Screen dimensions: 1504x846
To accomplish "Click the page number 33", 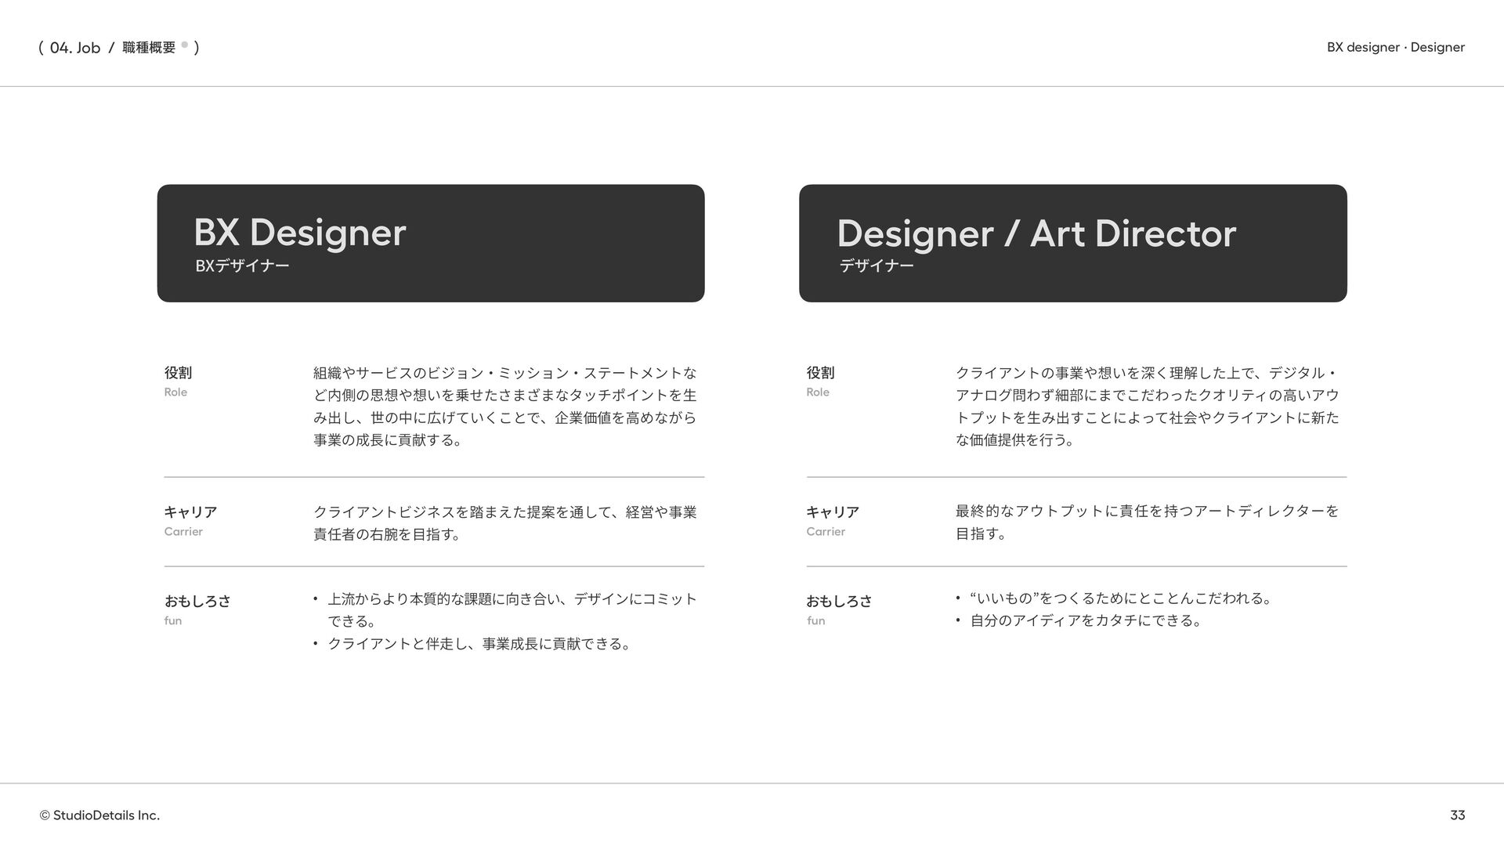I will click(1457, 815).
